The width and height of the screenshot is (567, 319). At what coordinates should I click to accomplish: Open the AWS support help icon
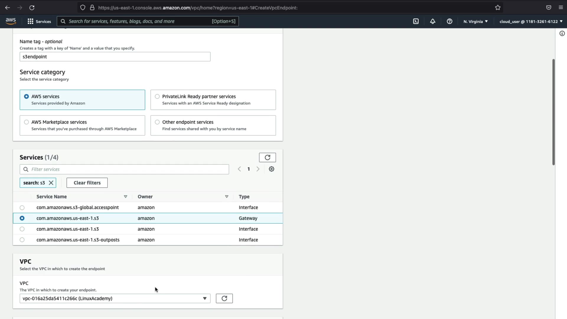click(449, 21)
